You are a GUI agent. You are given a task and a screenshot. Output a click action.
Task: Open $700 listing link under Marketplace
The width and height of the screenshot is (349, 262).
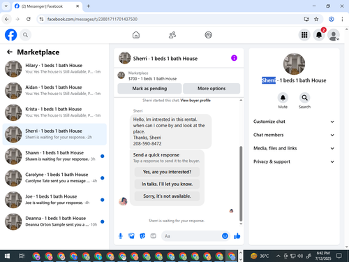click(x=152, y=79)
